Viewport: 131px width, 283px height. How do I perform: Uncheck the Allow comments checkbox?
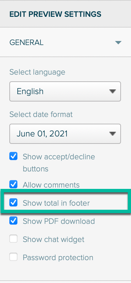[13, 184]
